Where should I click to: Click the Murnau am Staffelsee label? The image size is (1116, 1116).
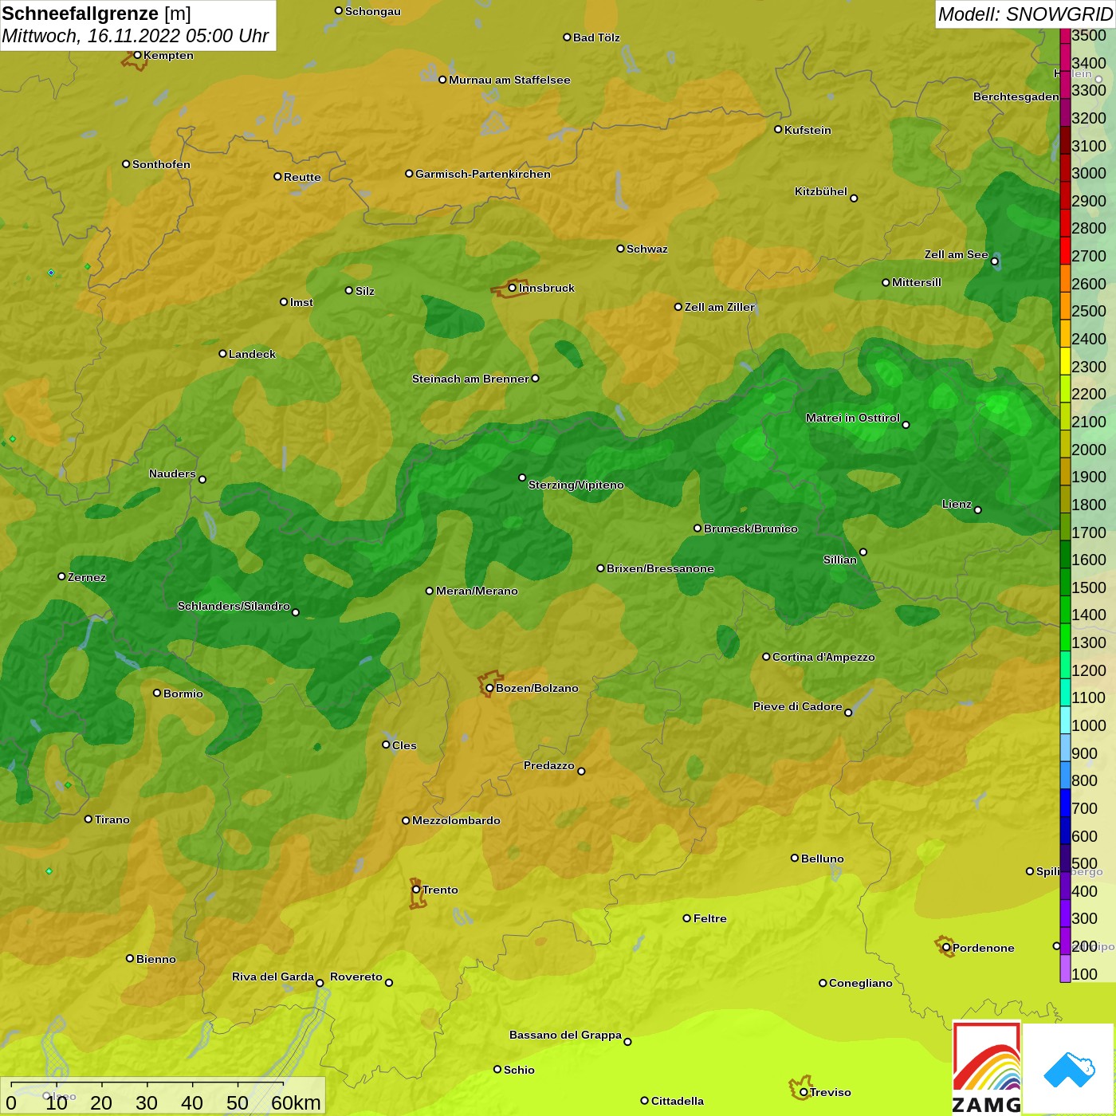[x=509, y=80]
